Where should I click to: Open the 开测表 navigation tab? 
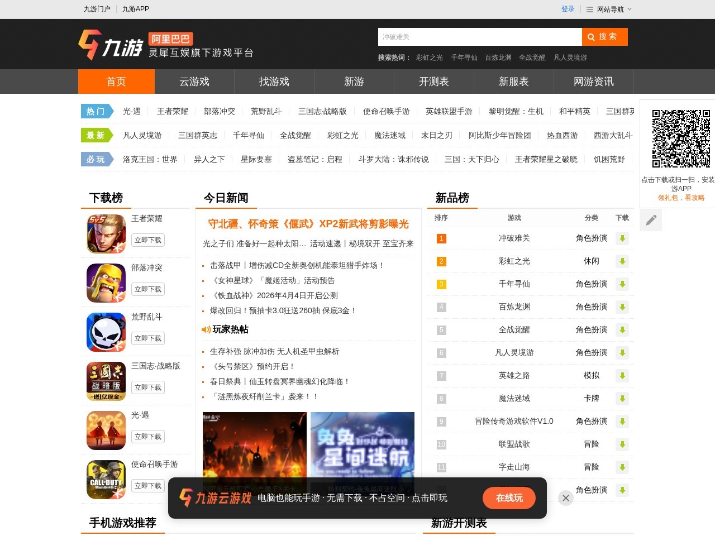point(433,82)
